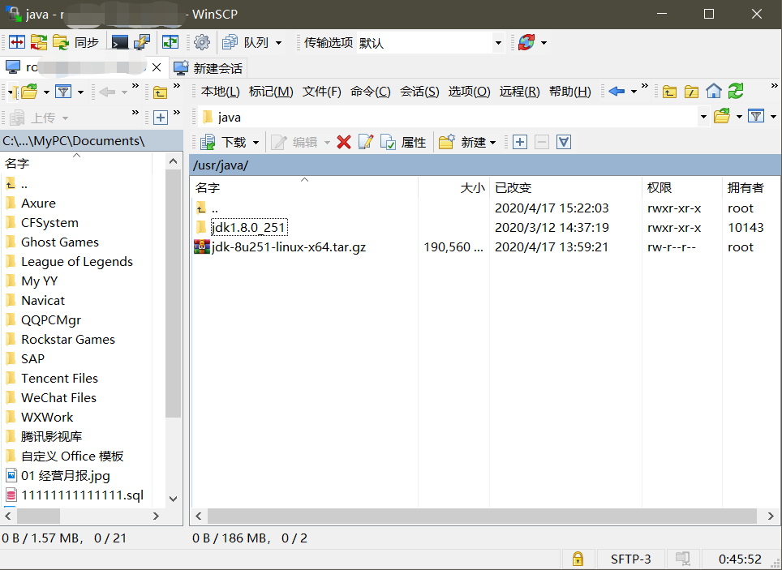
Task: Open session in PuTTY icon
Action: point(142,42)
